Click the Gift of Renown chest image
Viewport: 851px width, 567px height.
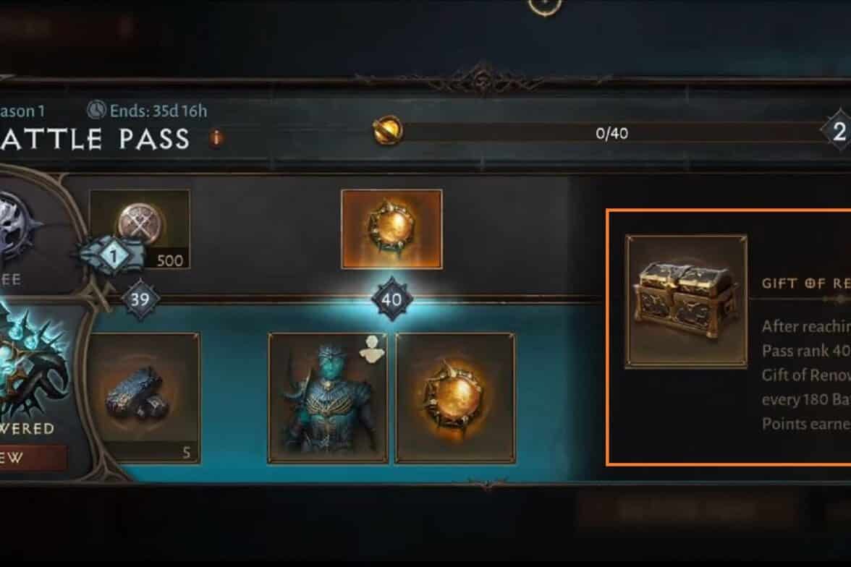(686, 301)
